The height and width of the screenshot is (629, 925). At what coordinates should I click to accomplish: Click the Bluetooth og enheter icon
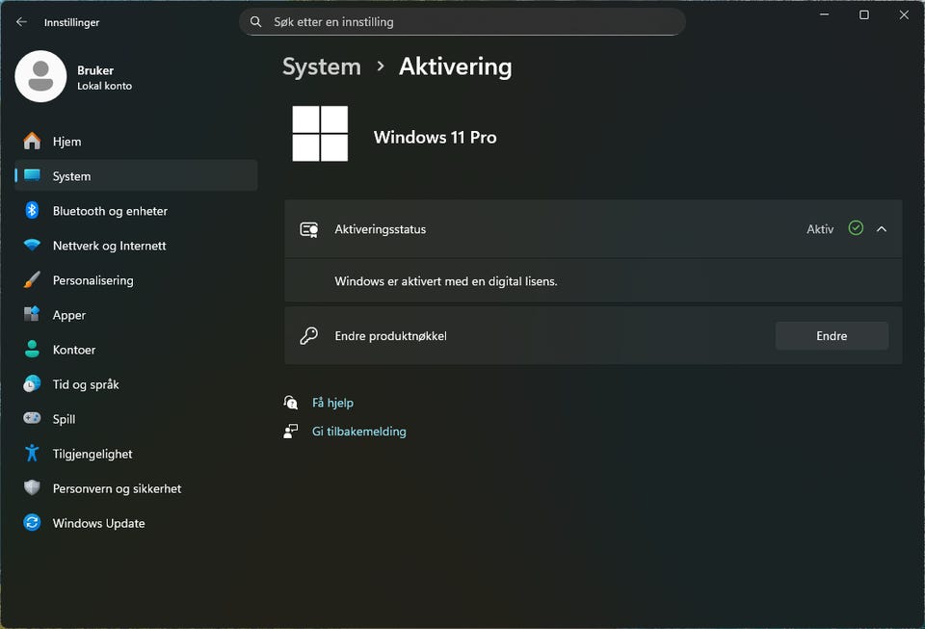coord(33,211)
